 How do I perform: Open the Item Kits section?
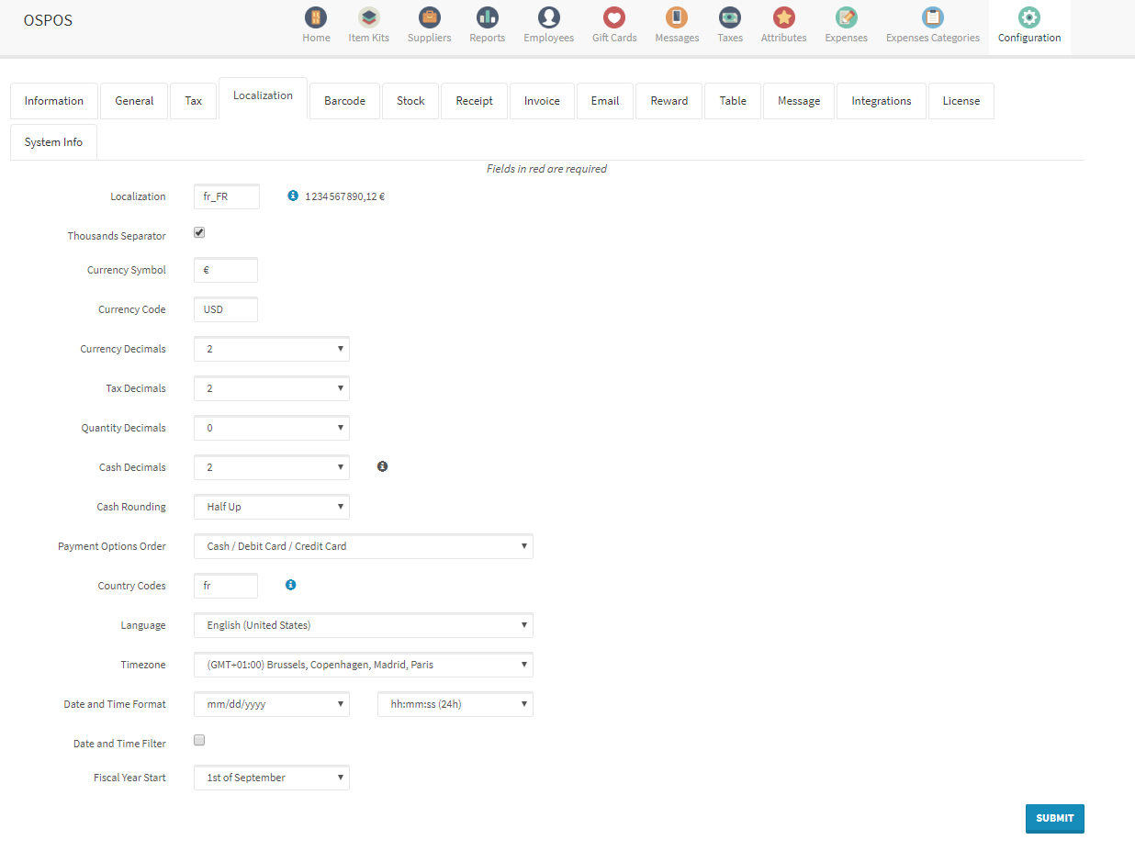pyautogui.click(x=368, y=25)
